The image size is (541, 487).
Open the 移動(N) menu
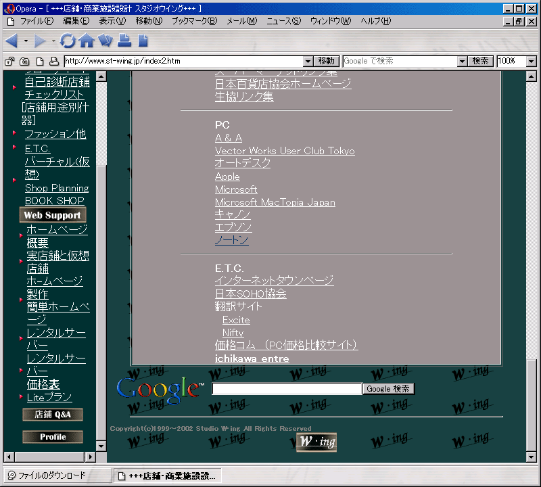point(149,21)
